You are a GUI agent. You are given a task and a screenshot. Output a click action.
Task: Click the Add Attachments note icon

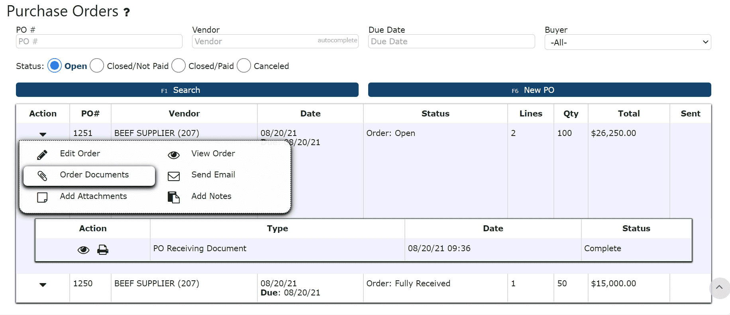click(x=42, y=197)
